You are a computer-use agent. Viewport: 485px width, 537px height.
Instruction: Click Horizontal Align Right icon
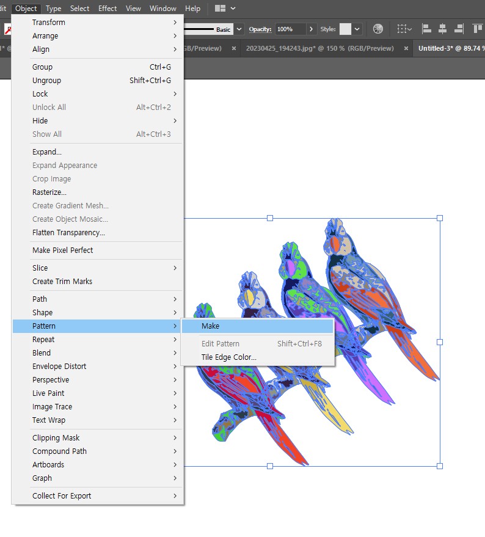click(459, 29)
